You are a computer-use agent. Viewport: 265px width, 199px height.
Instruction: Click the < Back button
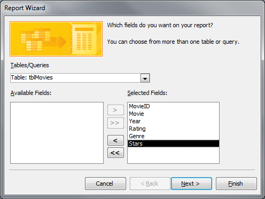point(150,184)
